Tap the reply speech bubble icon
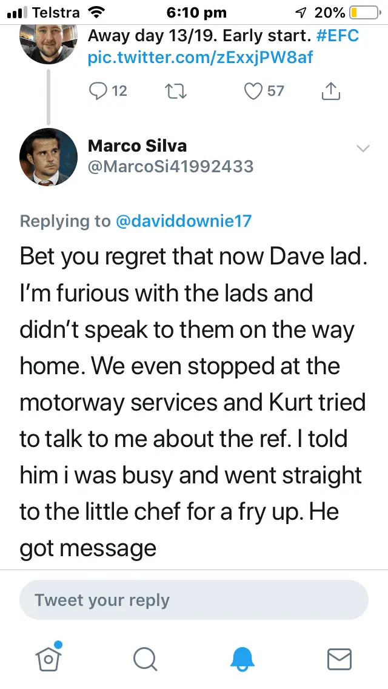 [98, 91]
